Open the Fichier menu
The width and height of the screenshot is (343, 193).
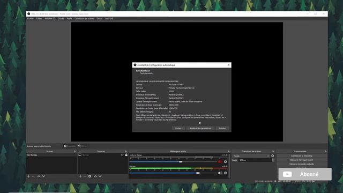[x=31, y=19]
